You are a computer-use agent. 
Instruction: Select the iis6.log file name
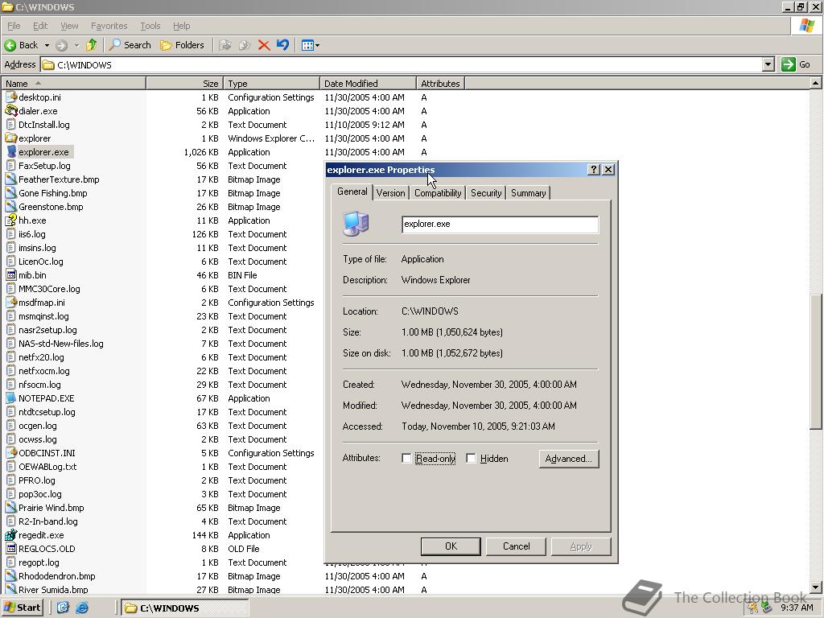tap(32, 234)
